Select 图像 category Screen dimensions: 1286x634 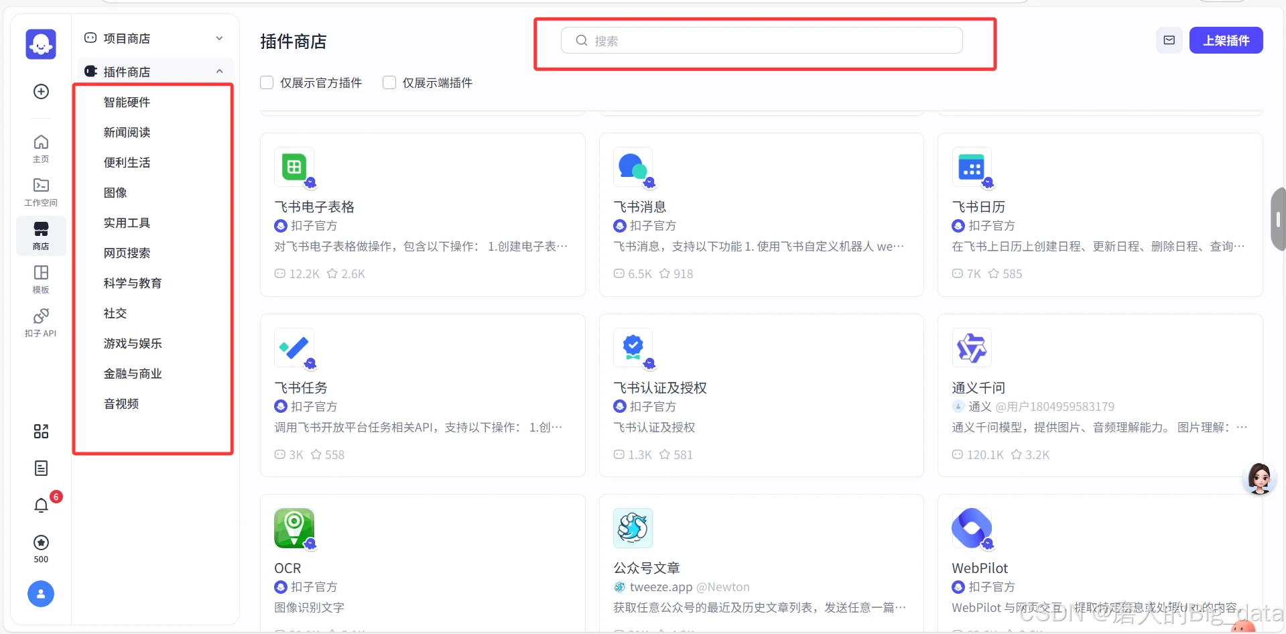click(x=115, y=192)
